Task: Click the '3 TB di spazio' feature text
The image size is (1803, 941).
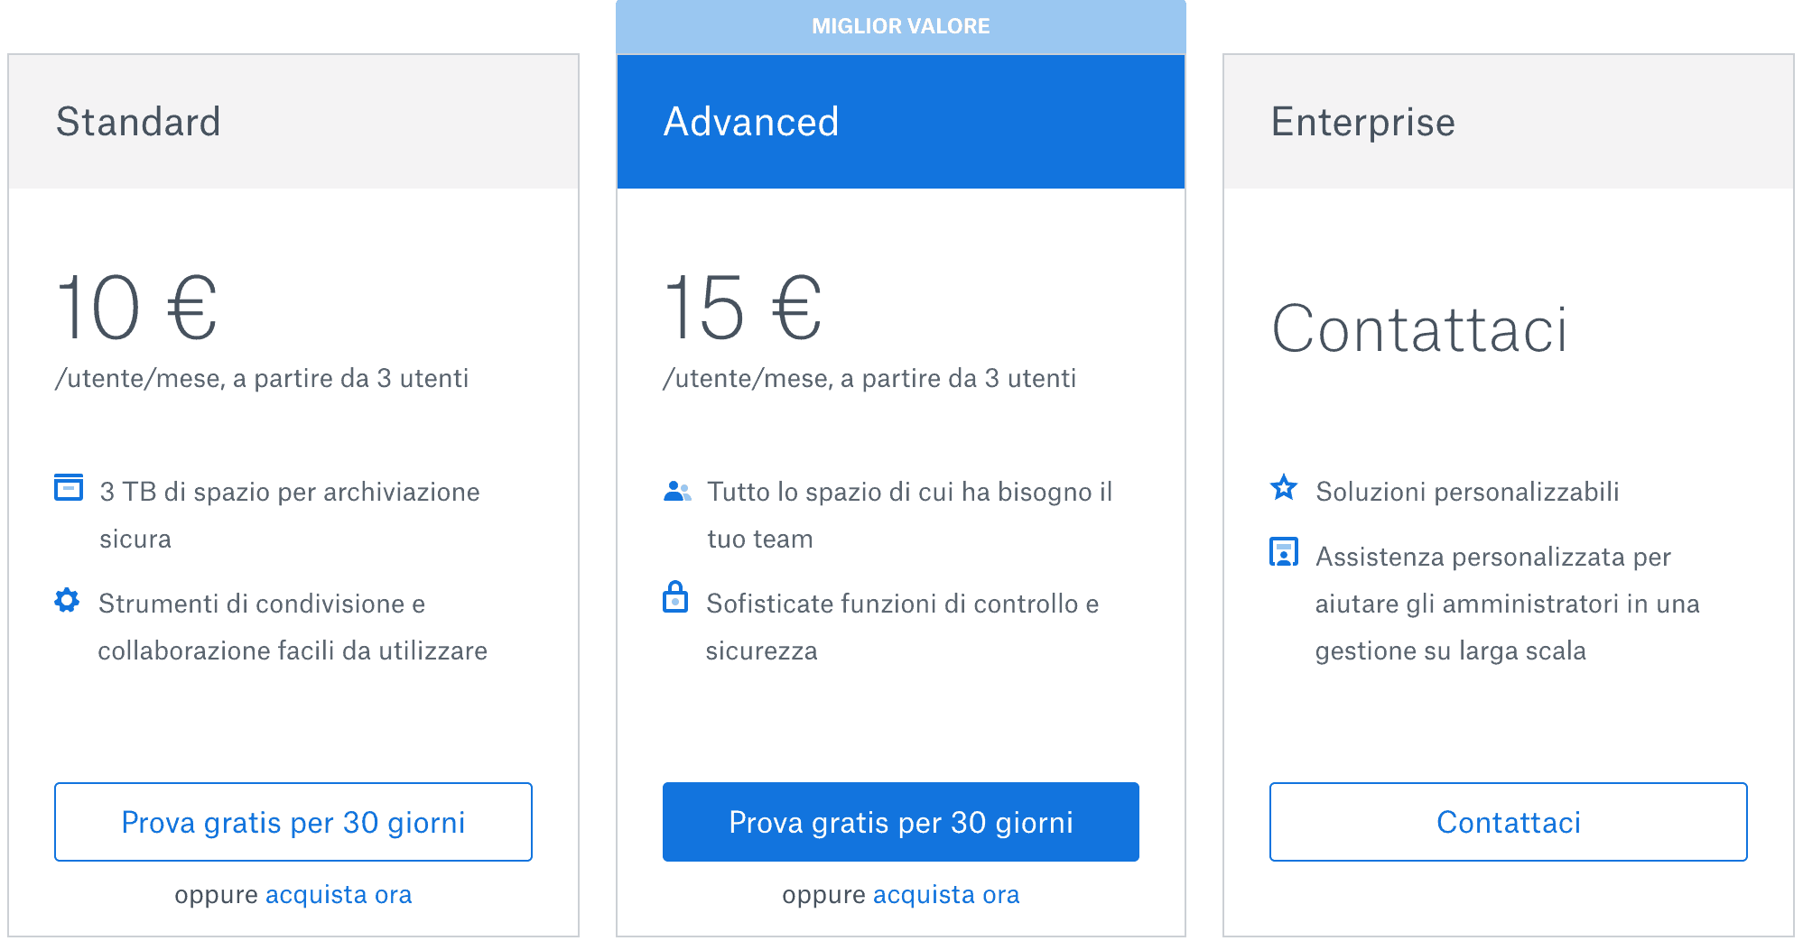Action: (x=289, y=493)
